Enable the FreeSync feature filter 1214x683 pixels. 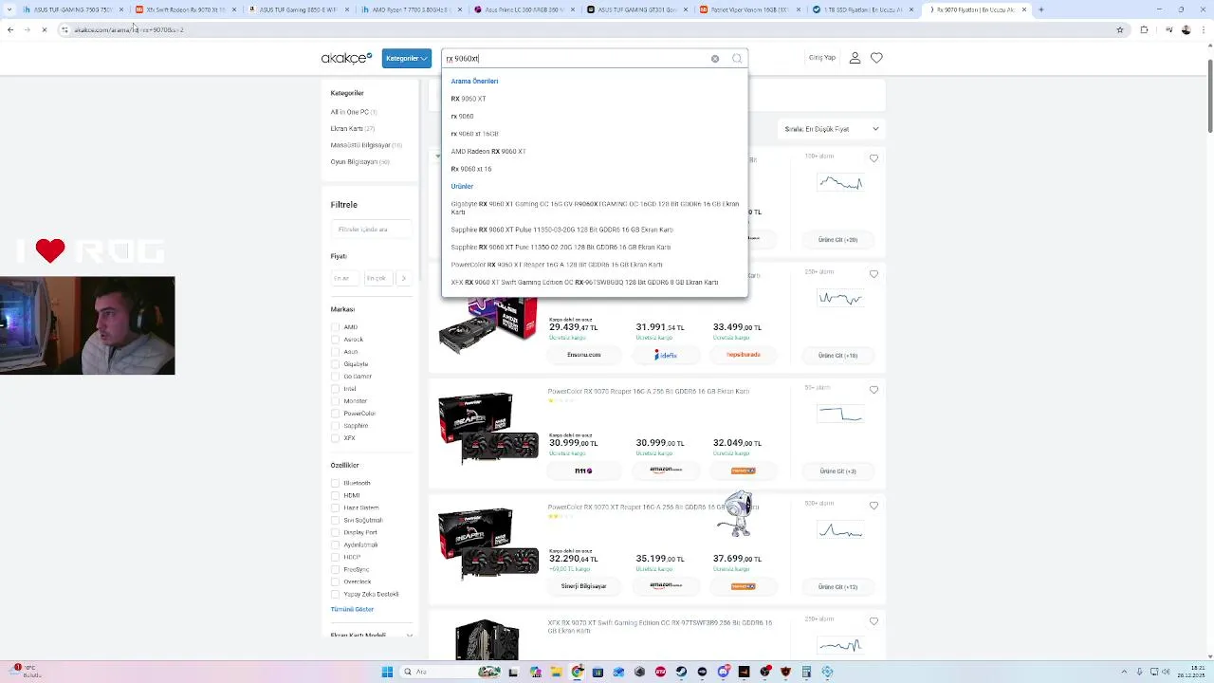click(335, 569)
